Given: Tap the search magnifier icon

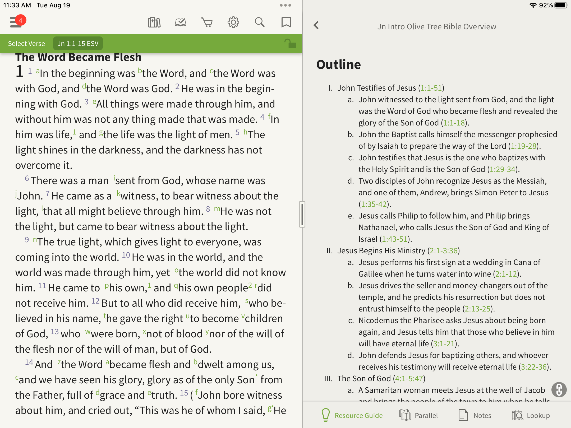Looking at the screenshot, I should (260, 22).
